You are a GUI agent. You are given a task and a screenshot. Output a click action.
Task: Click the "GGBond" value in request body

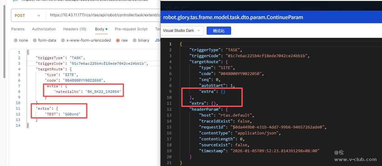point(72,114)
